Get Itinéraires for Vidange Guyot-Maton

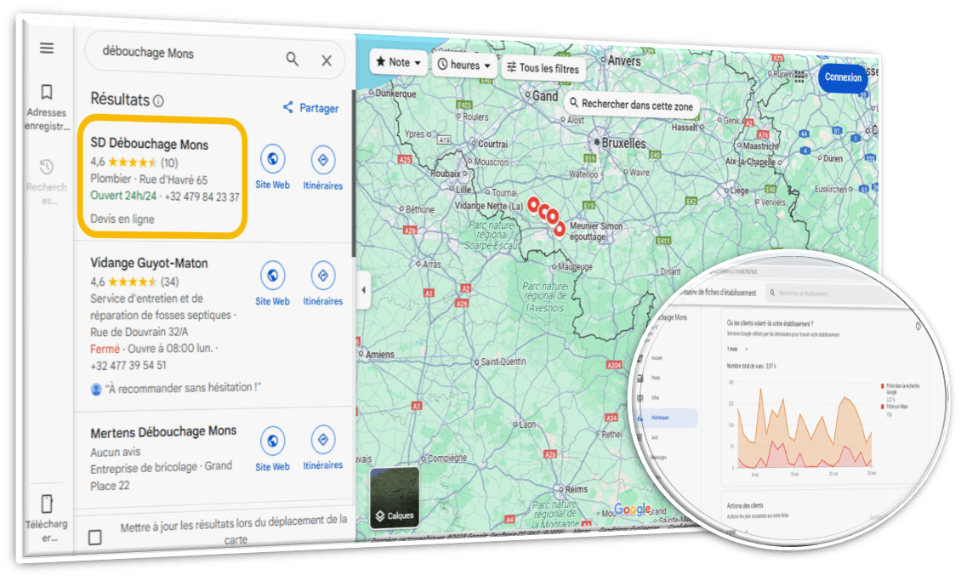pos(323,276)
